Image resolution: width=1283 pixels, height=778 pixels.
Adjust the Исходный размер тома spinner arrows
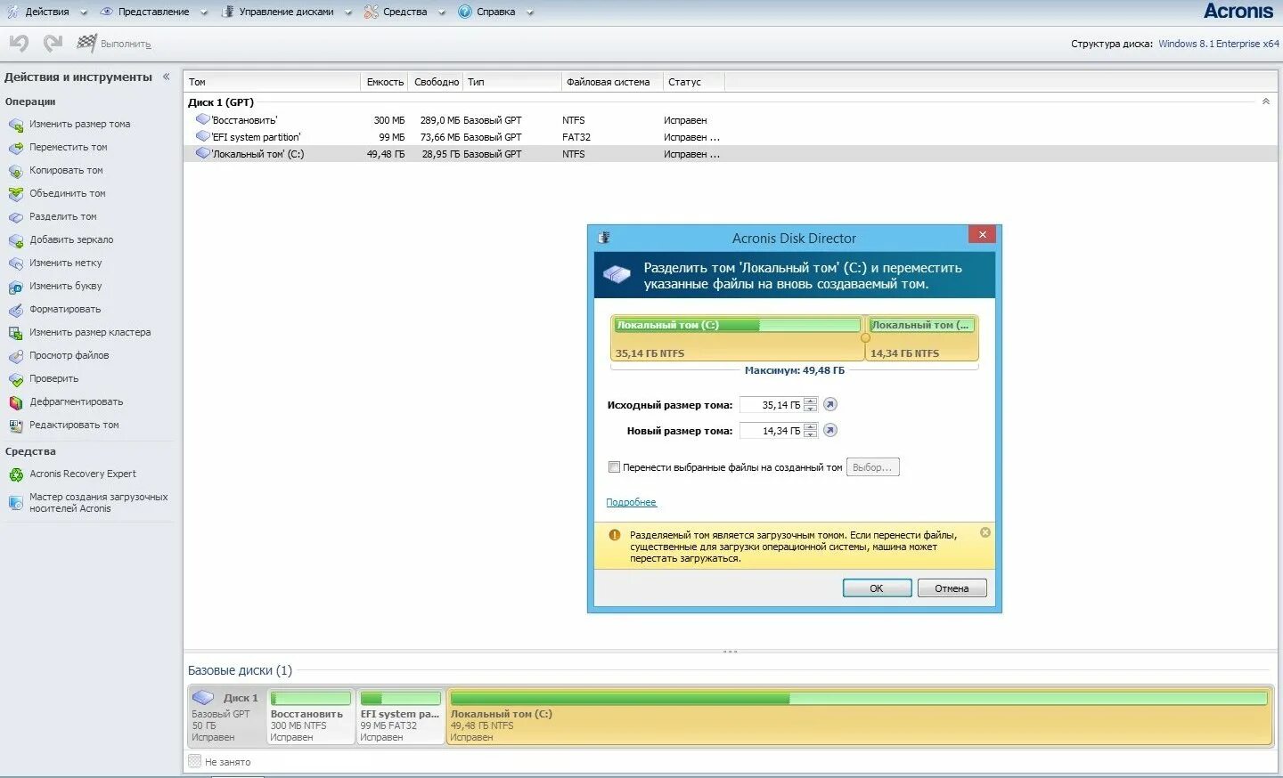(x=810, y=404)
